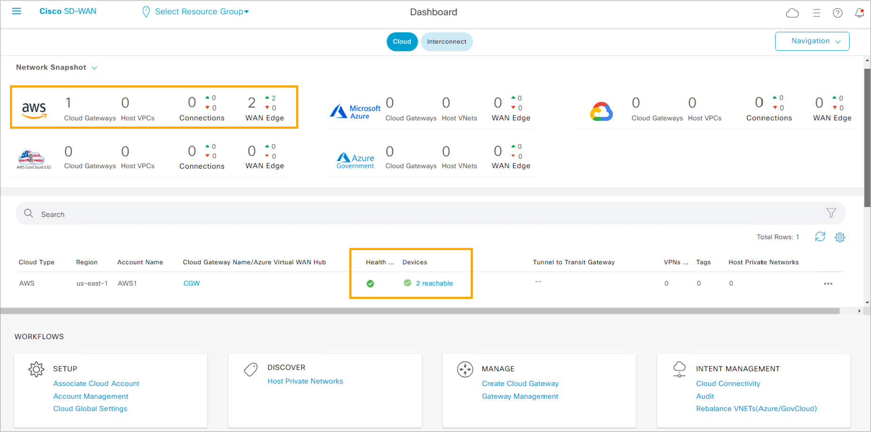Image resolution: width=871 pixels, height=432 pixels.
Task: Click the AWS WAN Edge count of 2
Action: [x=252, y=103]
